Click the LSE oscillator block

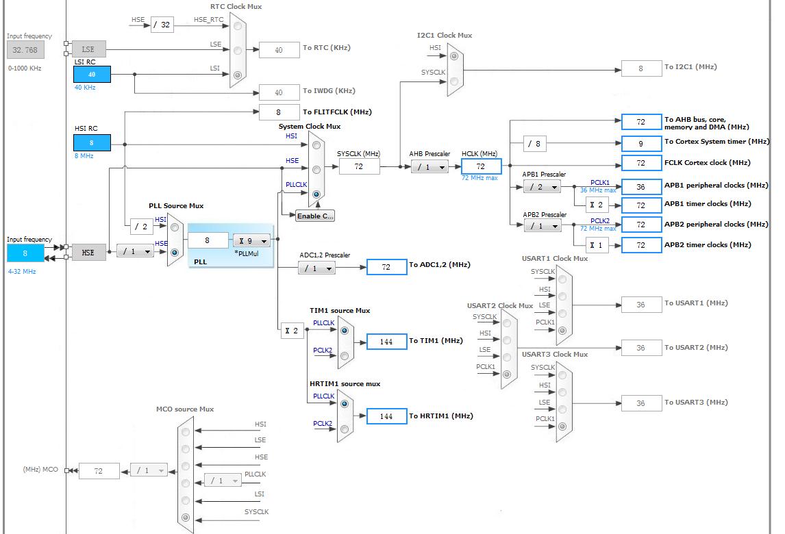pyautogui.click(x=88, y=49)
